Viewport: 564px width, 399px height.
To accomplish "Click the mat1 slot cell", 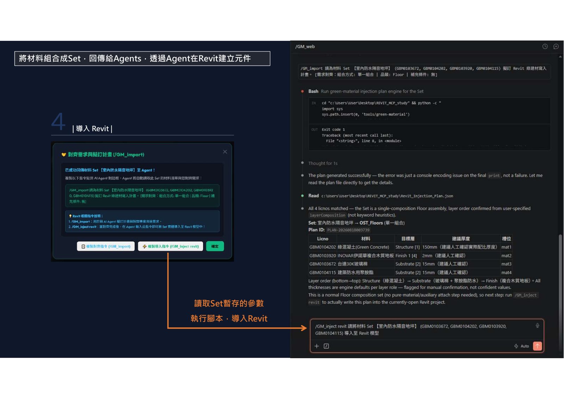I will point(506,247).
